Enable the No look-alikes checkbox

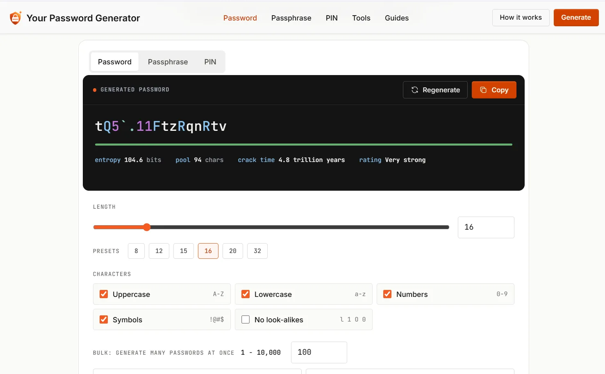click(x=246, y=319)
